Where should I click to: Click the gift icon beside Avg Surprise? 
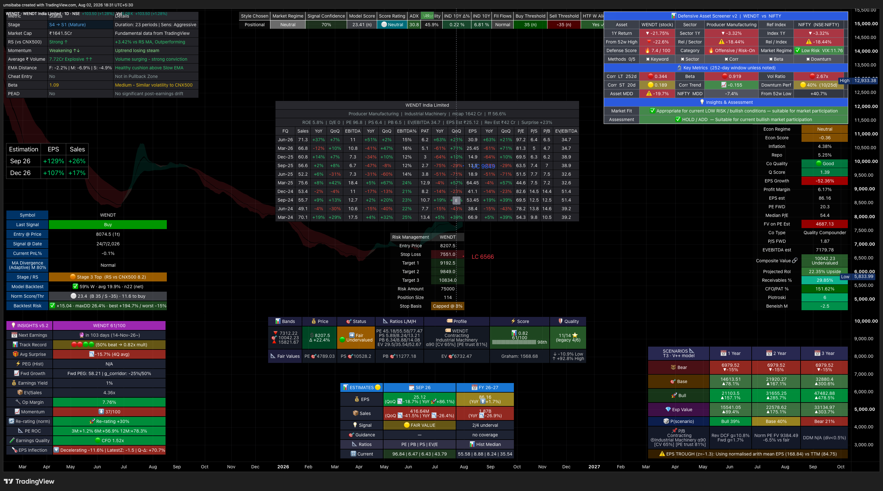coord(15,354)
